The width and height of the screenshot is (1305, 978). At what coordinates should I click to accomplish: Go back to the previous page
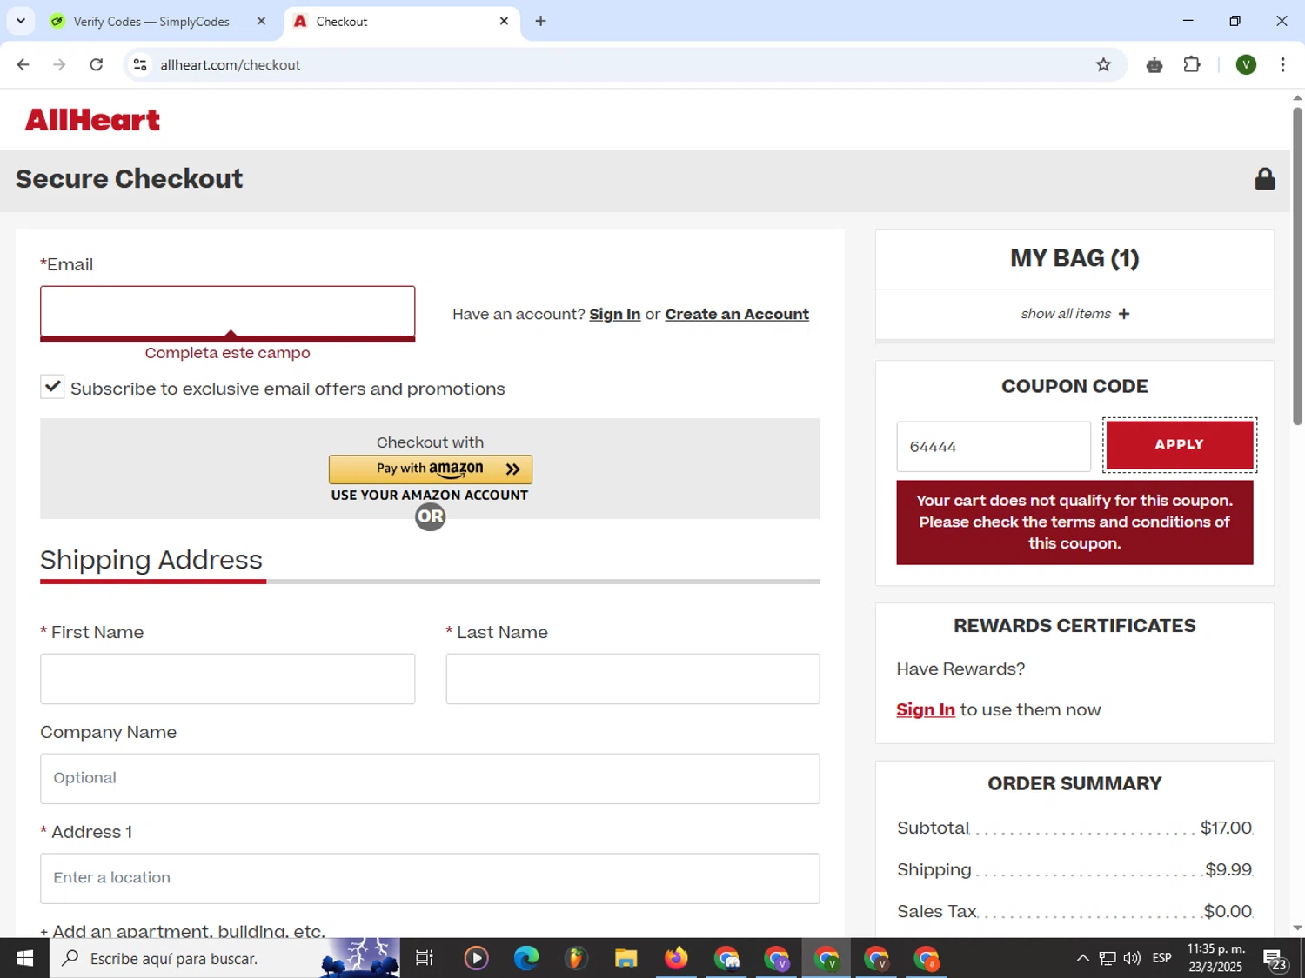[x=23, y=64]
